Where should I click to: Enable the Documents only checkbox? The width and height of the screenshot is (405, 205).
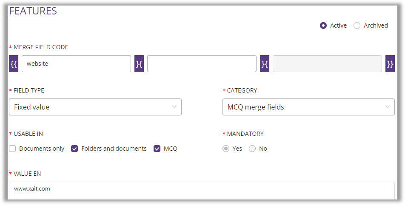13,149
